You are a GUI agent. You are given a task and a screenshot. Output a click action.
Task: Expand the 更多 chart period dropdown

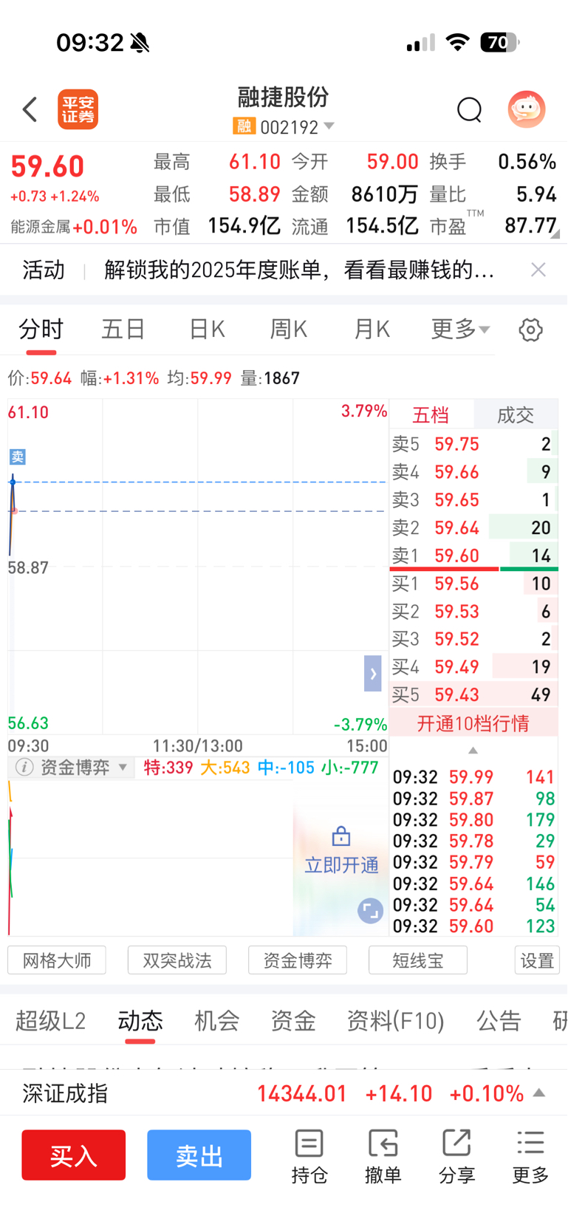click(x=460, y=329)
